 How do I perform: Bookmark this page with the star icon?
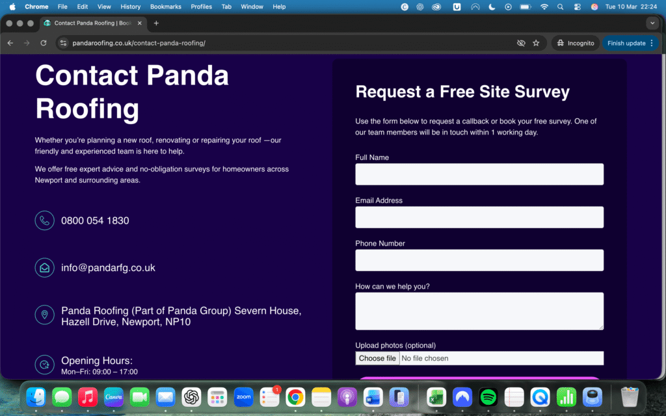tap(536, 43)
